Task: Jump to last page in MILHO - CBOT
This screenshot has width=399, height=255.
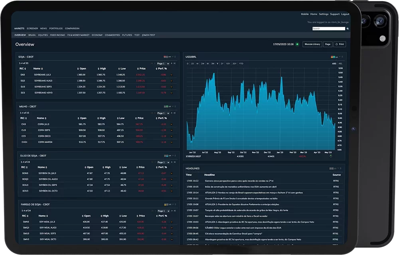Action: [174, 113]
